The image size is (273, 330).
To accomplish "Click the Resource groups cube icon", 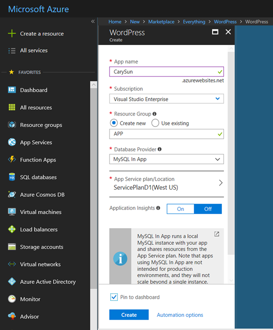I will click(12, 125).
